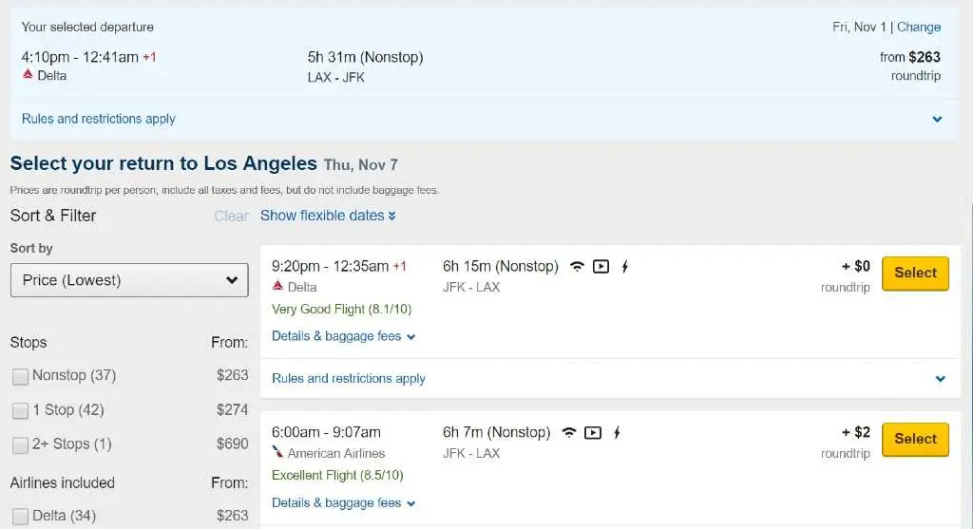Select the Delta 9:20pm return flight
This screenshot has height=529, width=973.
pyautogui.click(x=915, y=273)
